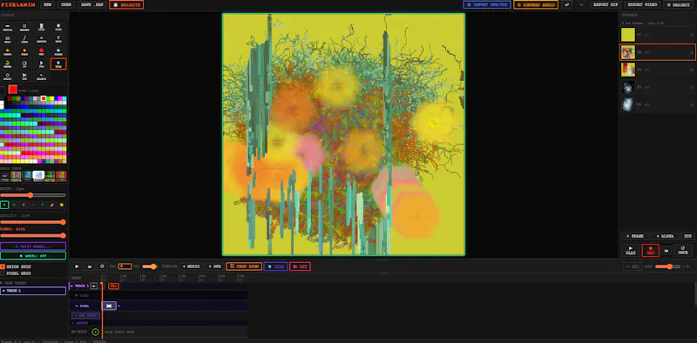Click Import IMG/VID button
Image resolution: width=697 pixels, height=343 pixels.
[487, 5]
